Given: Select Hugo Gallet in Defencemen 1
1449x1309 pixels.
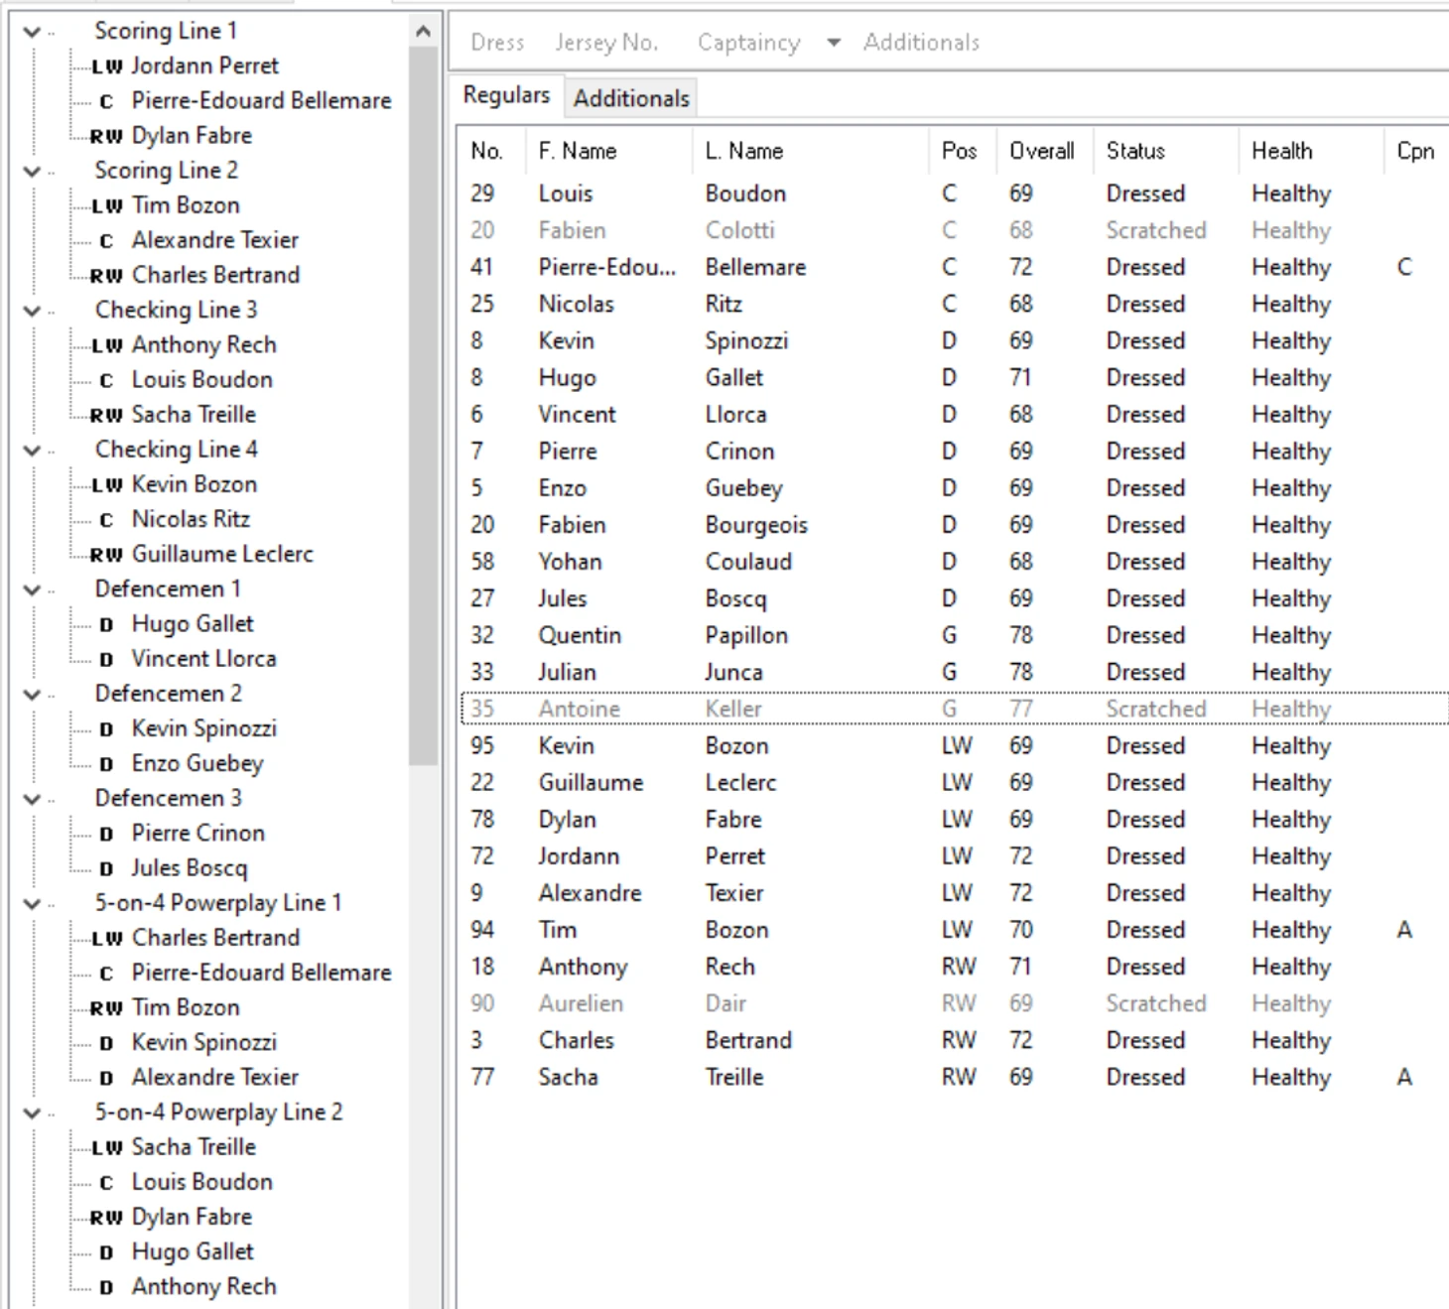Looking at the screenshot, I should 193,624.
